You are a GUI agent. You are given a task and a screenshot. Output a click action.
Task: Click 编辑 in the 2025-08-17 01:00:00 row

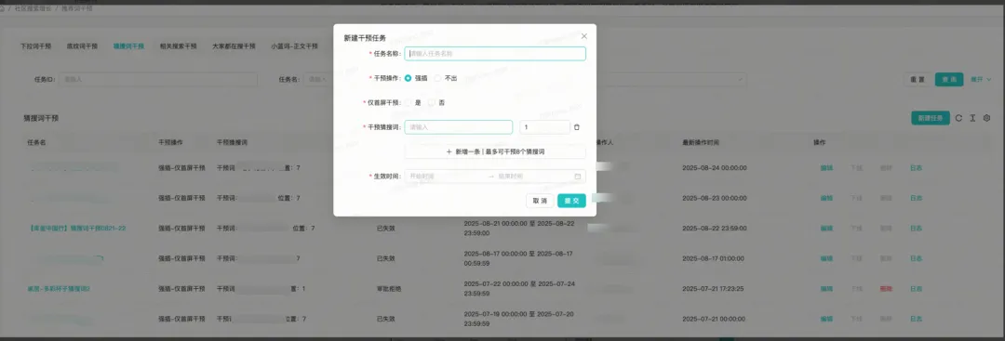tap(826, 258)
